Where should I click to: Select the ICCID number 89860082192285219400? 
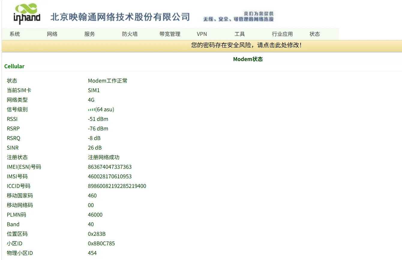tap(117, 186)
